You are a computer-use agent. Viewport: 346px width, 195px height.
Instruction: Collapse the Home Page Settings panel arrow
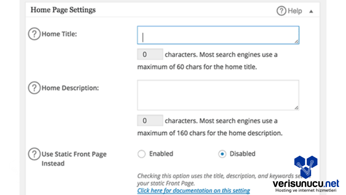point(311,11)
